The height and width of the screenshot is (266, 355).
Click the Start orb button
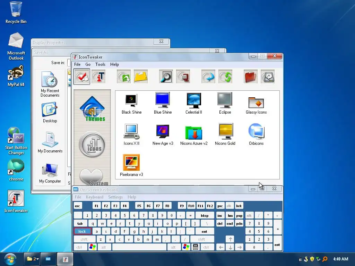(10, 259)
